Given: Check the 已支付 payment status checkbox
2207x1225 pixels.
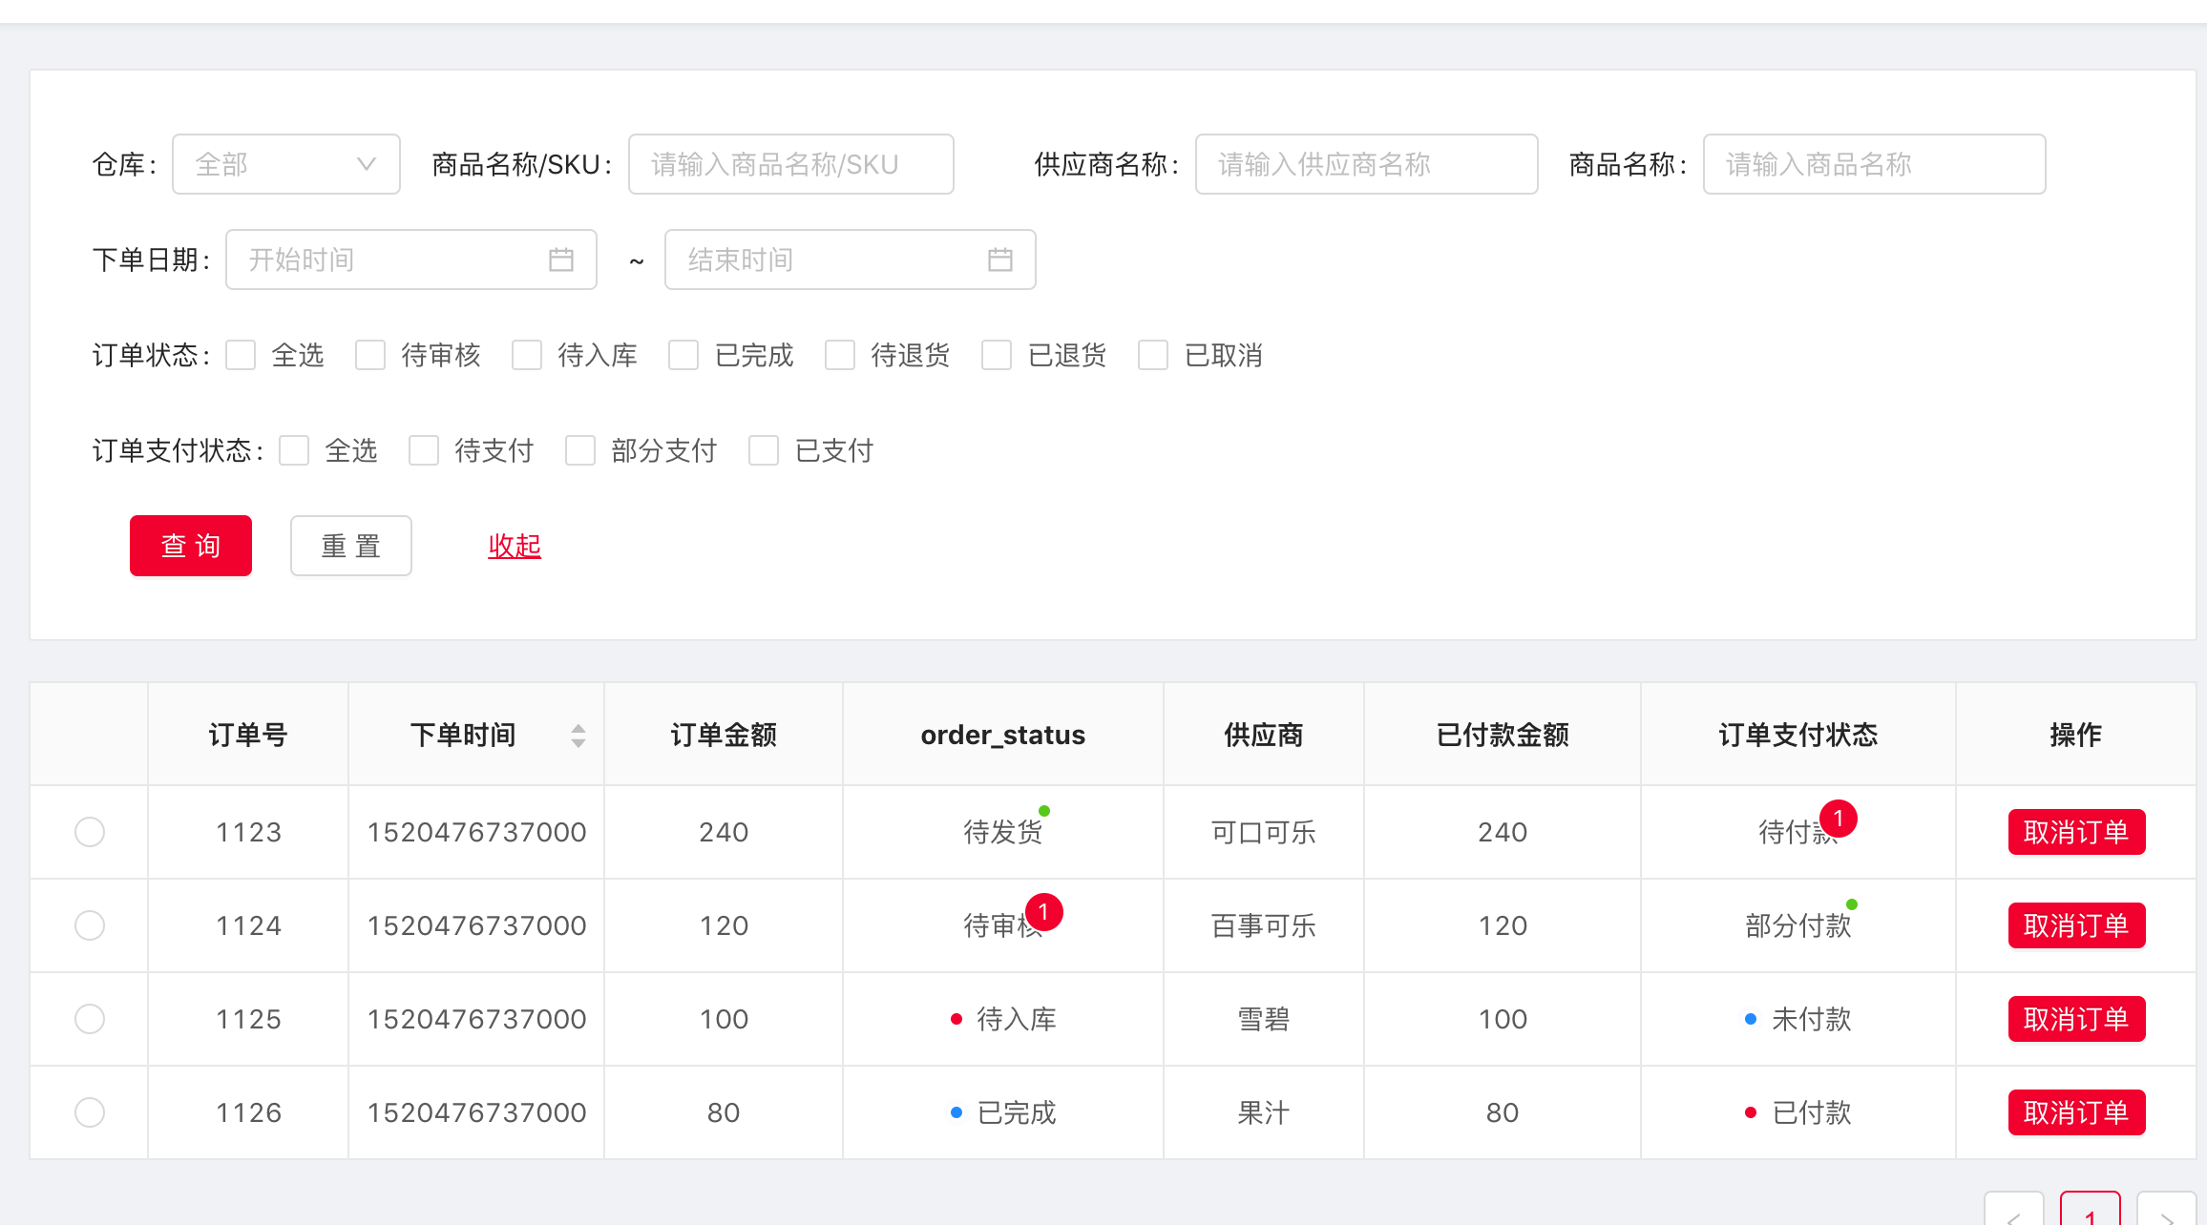Looking at the screenshot, I should click(763, 450).
